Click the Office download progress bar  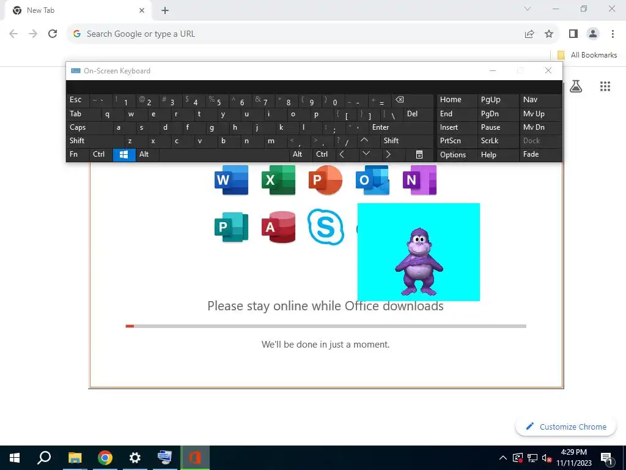tap(326, 326)
